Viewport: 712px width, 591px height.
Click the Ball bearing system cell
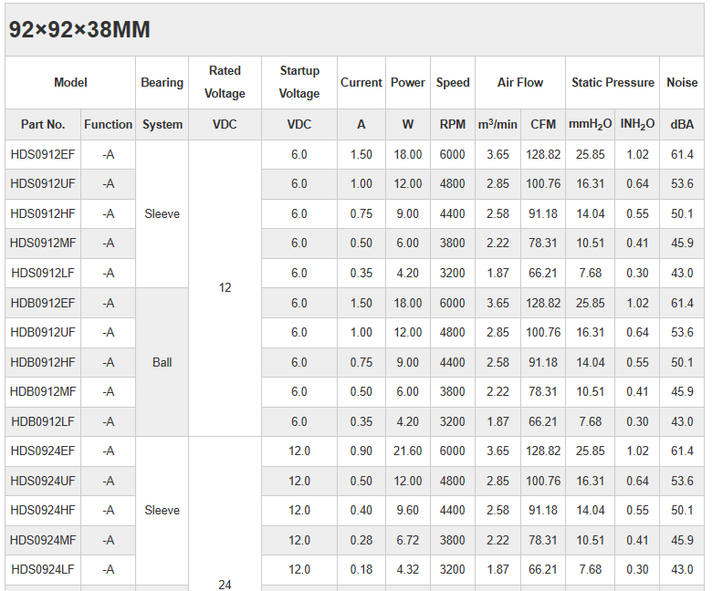click(162, 363)
